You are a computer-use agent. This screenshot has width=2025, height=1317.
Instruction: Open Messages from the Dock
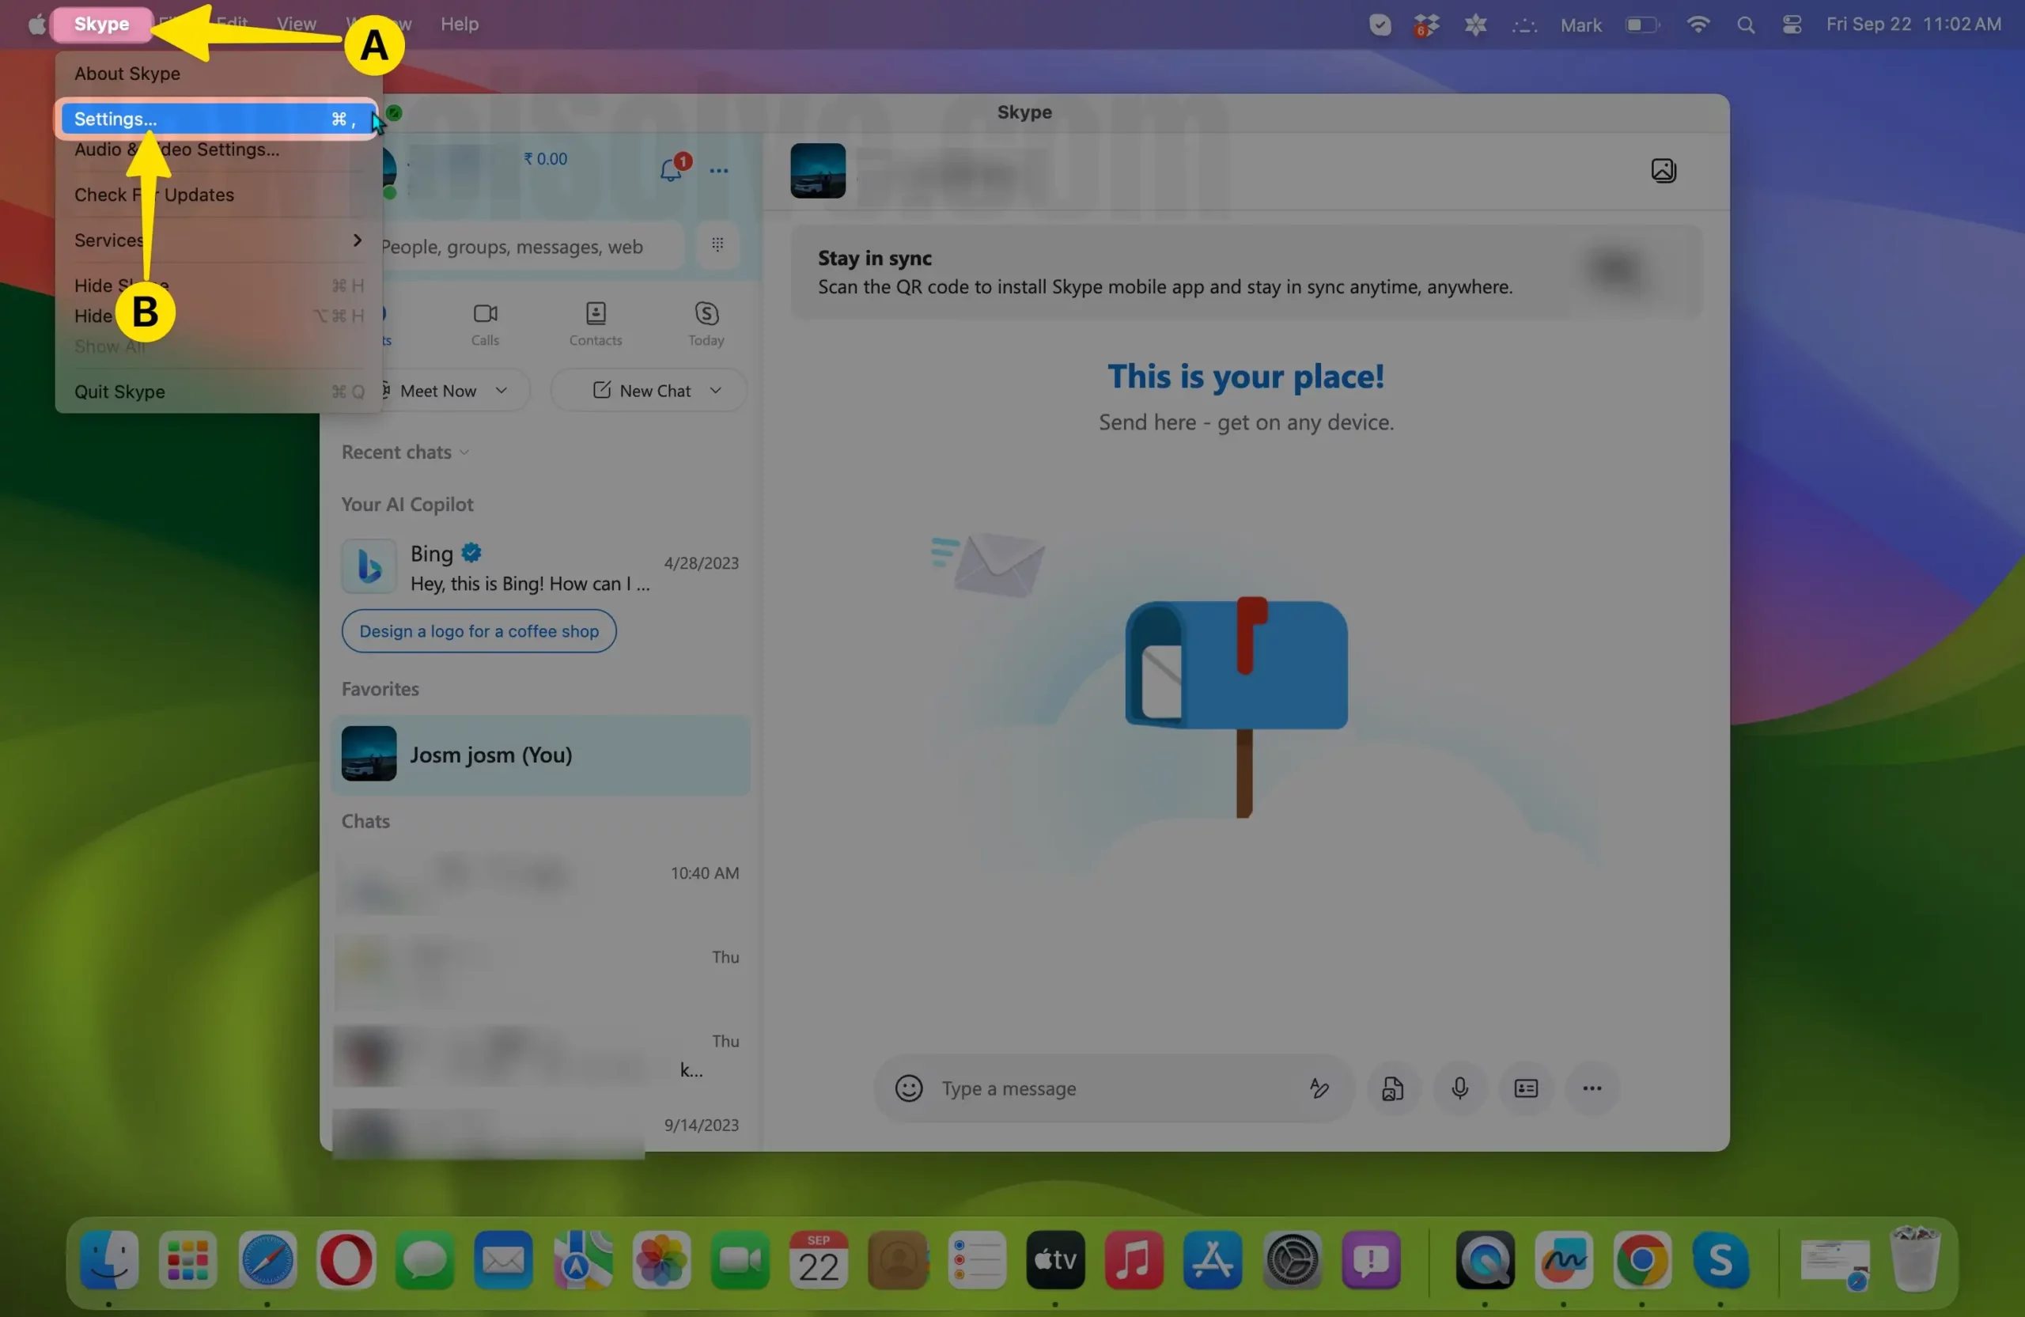click(x=425, y=1259)
